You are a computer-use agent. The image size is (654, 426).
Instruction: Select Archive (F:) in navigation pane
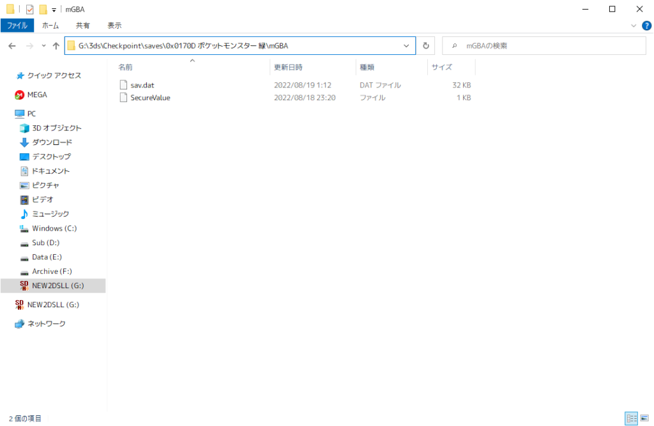coord(52,271)
